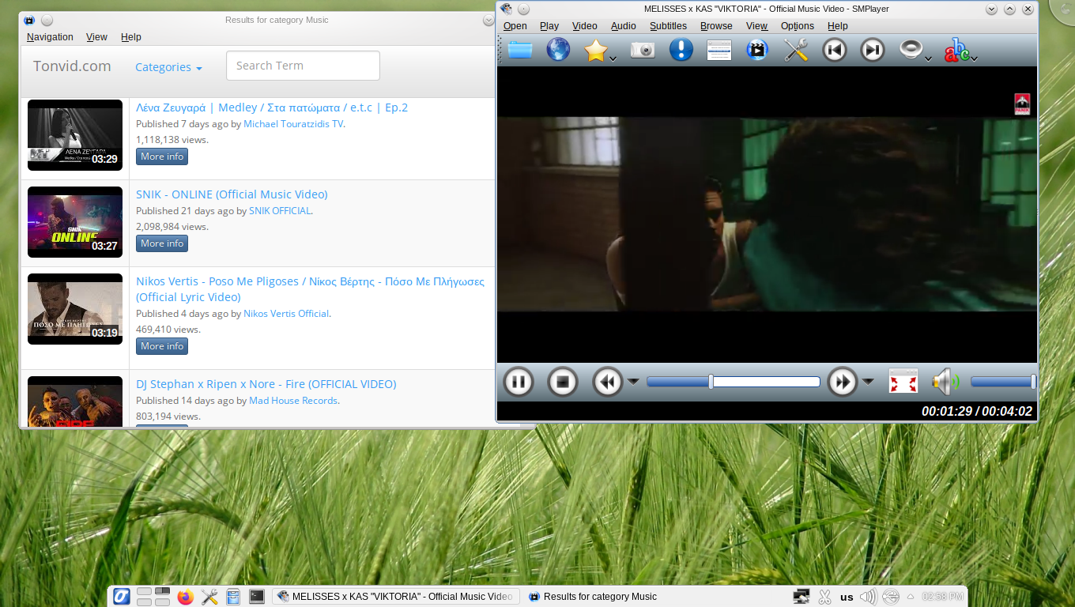
Task: Expand the audio track dropdown arrow
Action: 928,58
